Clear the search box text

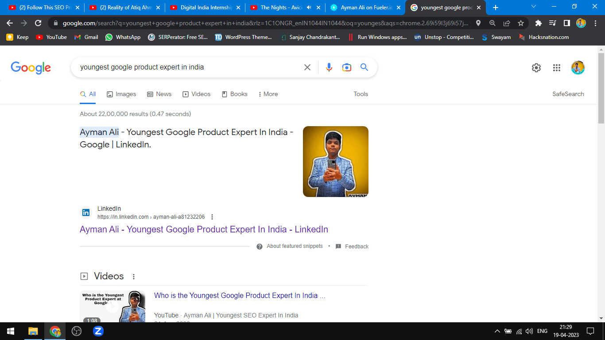pyautogui.click(x=307, y=67)
